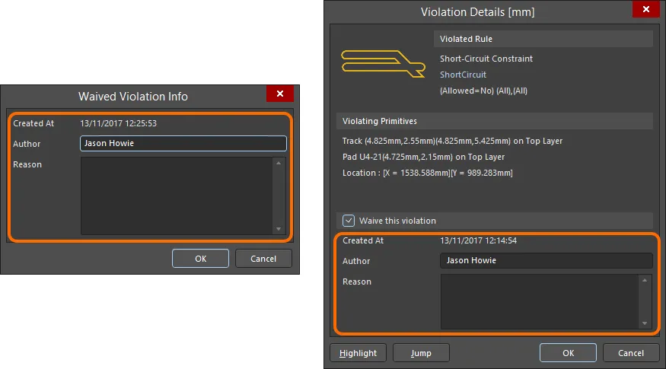Click the Violating Primitives section header
The width and height of the screenshot is (666, 369).
pyautogui.click(x=495, y=121)
